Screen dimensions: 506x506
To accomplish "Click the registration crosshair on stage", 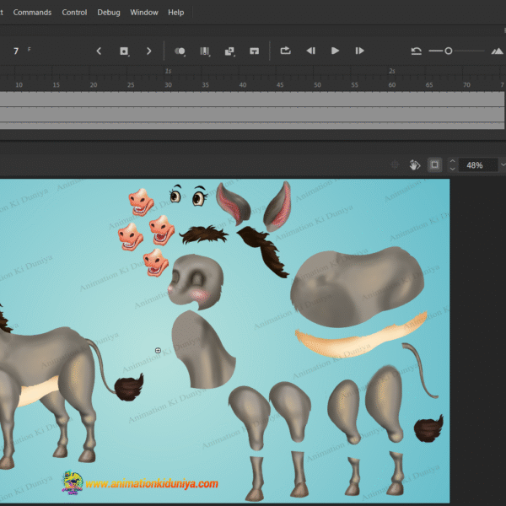I will click(x=158, y=351).
